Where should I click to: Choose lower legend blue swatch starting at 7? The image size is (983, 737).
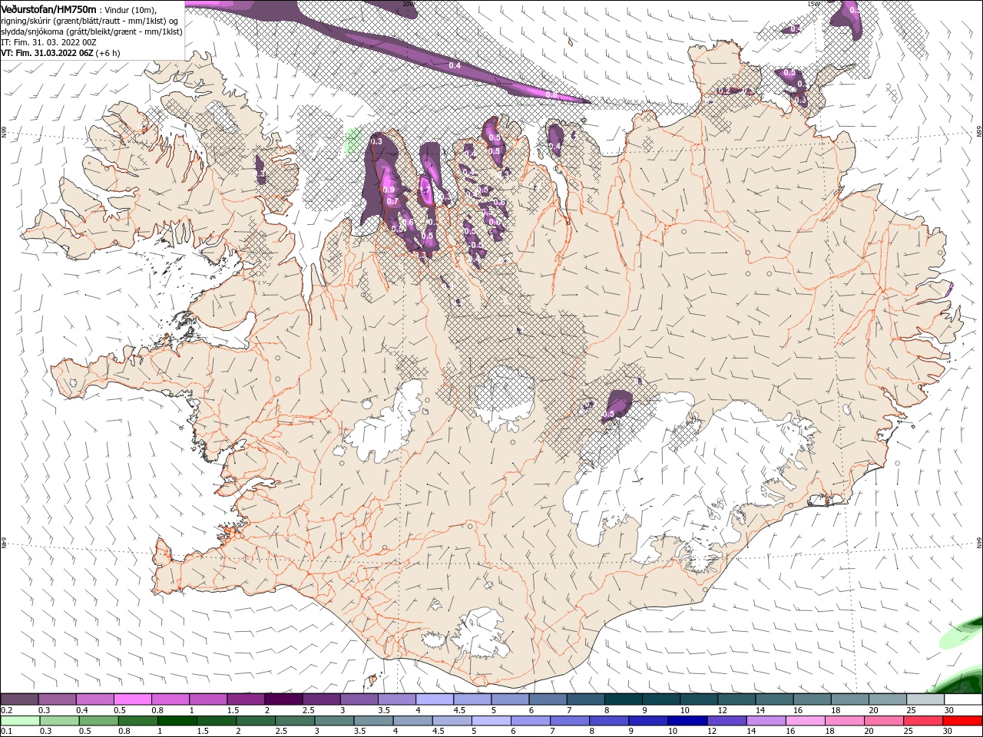click(x=569, y=721)
